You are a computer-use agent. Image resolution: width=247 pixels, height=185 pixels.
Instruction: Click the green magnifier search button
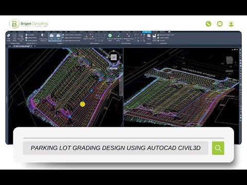coord(218,148)
